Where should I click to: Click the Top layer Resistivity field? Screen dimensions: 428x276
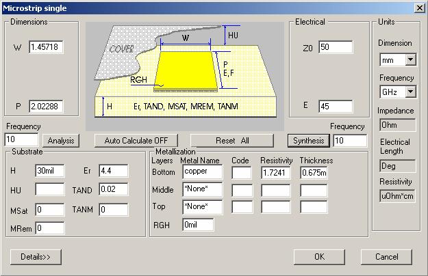(x=276, y=208)
